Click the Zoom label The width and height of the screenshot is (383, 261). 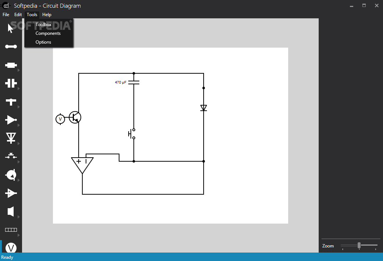tap(328, 246)
